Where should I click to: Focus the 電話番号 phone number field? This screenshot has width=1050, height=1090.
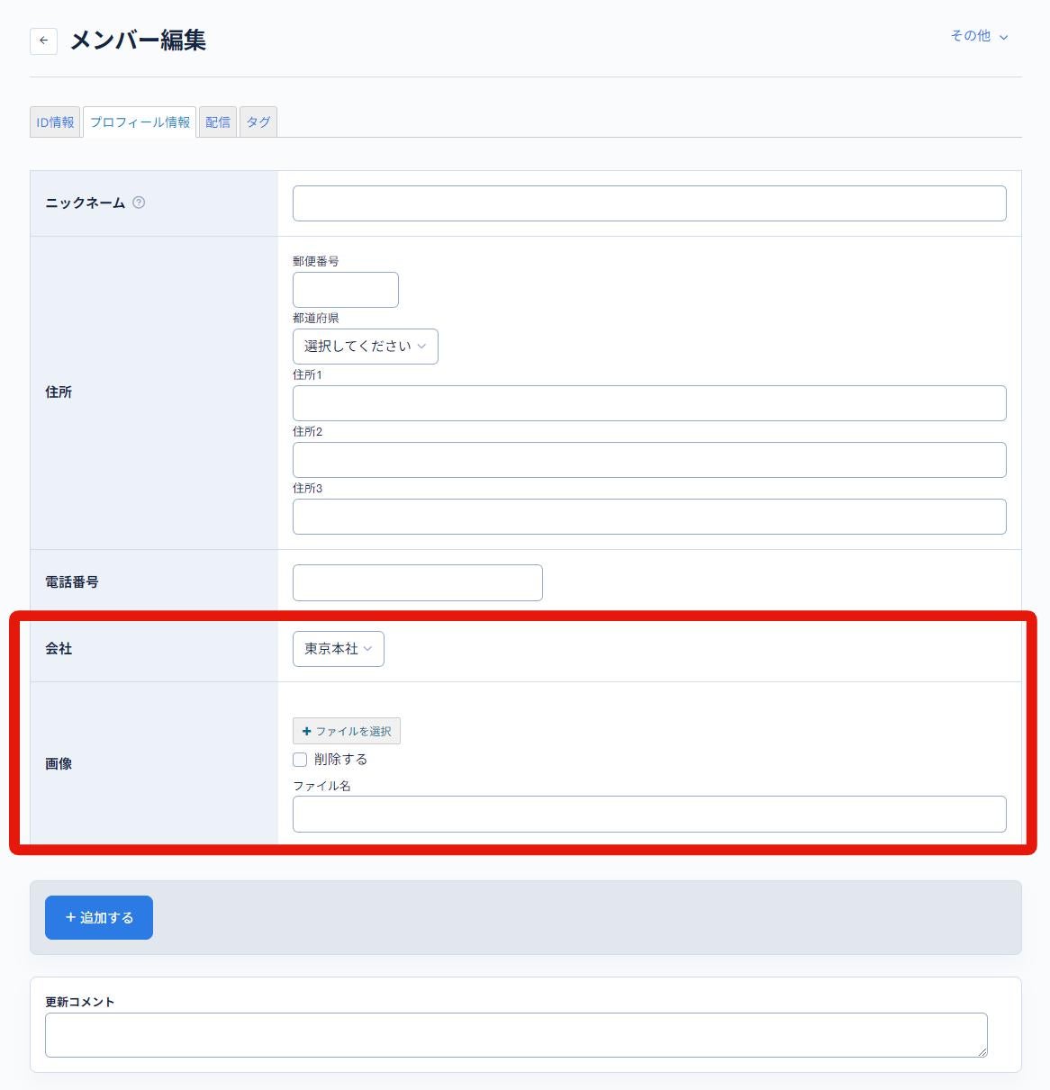(417, 581)
